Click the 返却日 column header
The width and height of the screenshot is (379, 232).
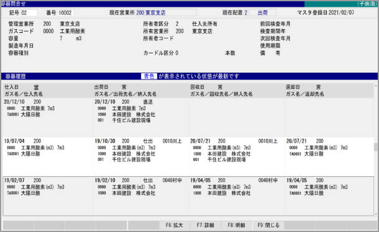[x=293, y=87]
